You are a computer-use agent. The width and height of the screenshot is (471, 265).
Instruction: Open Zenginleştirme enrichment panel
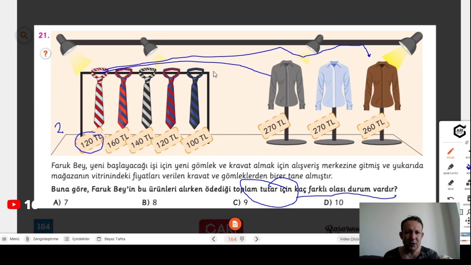(x=42, y=239)
